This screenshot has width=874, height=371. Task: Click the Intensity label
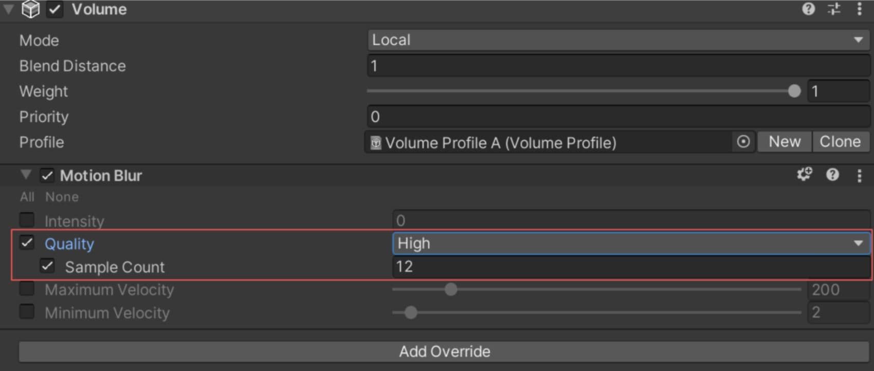pyautogui.click(x=74, y=221)
